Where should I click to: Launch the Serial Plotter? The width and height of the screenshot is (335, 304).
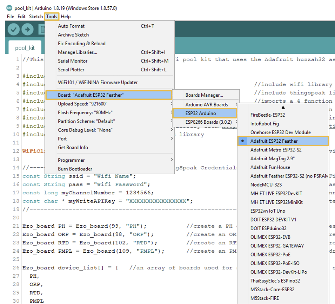[109, 70]
